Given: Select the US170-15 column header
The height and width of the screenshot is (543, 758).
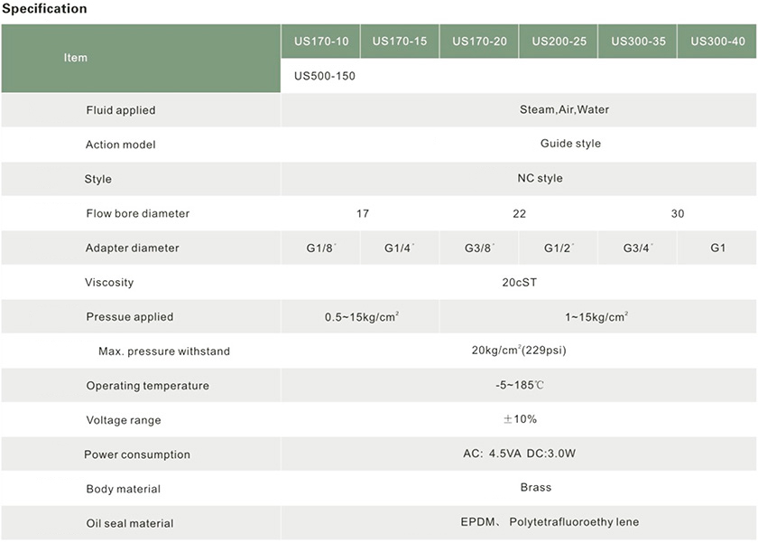Looking at the screenshot, I should 400,42.
